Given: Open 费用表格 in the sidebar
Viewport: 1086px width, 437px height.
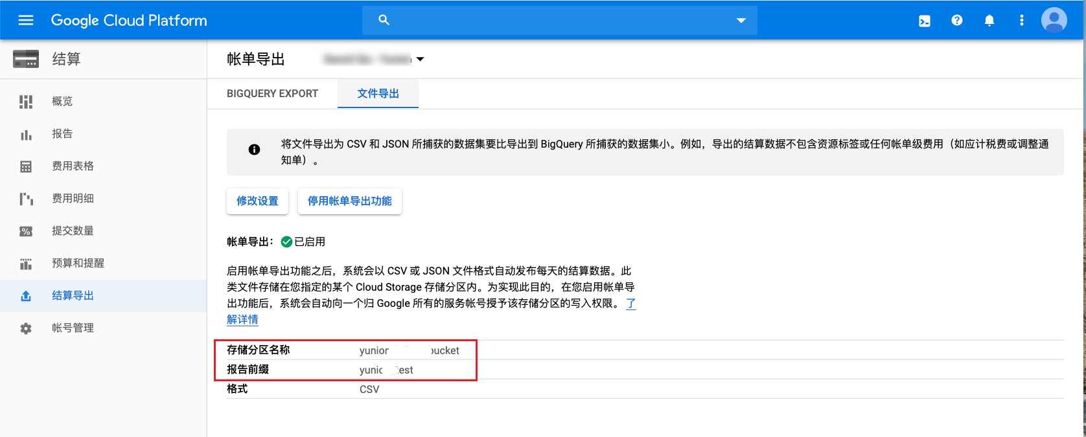Looking at the screenshot, I should 73,166.
